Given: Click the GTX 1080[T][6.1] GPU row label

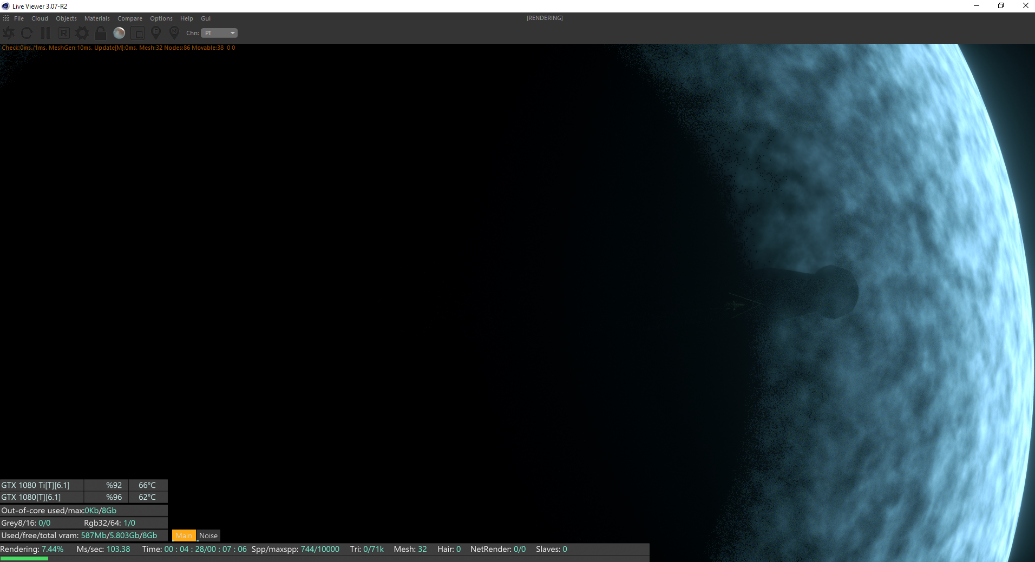Looking at the screenshot, I should click(x=31, y=497).
